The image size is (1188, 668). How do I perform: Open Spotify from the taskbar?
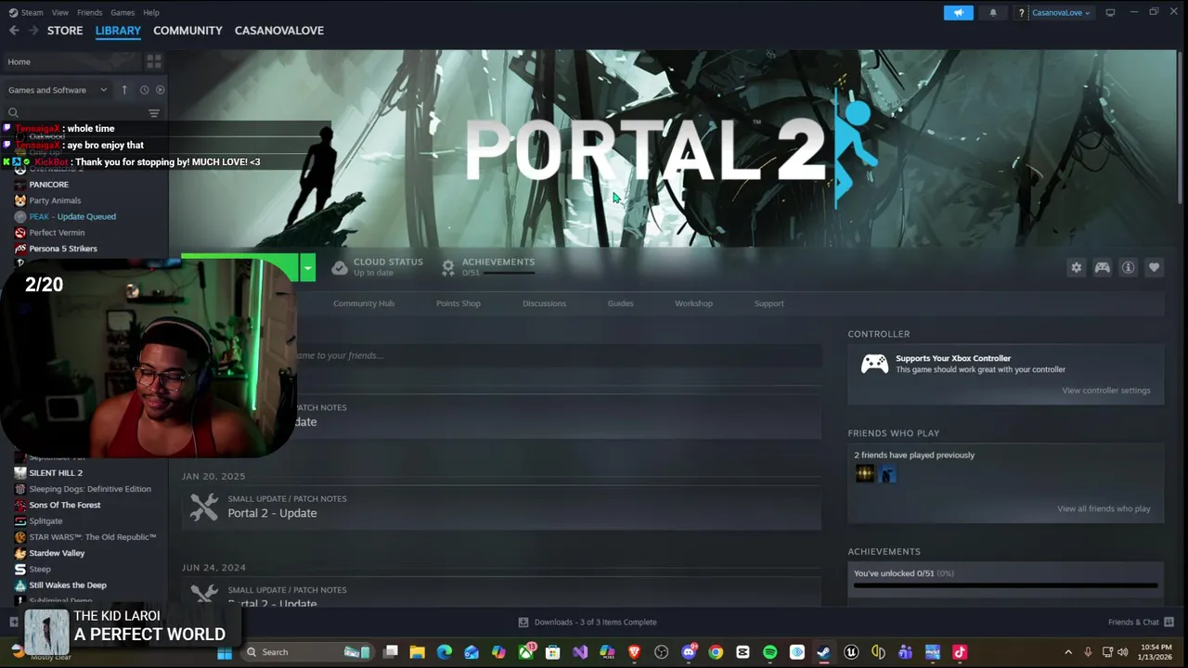769,652
